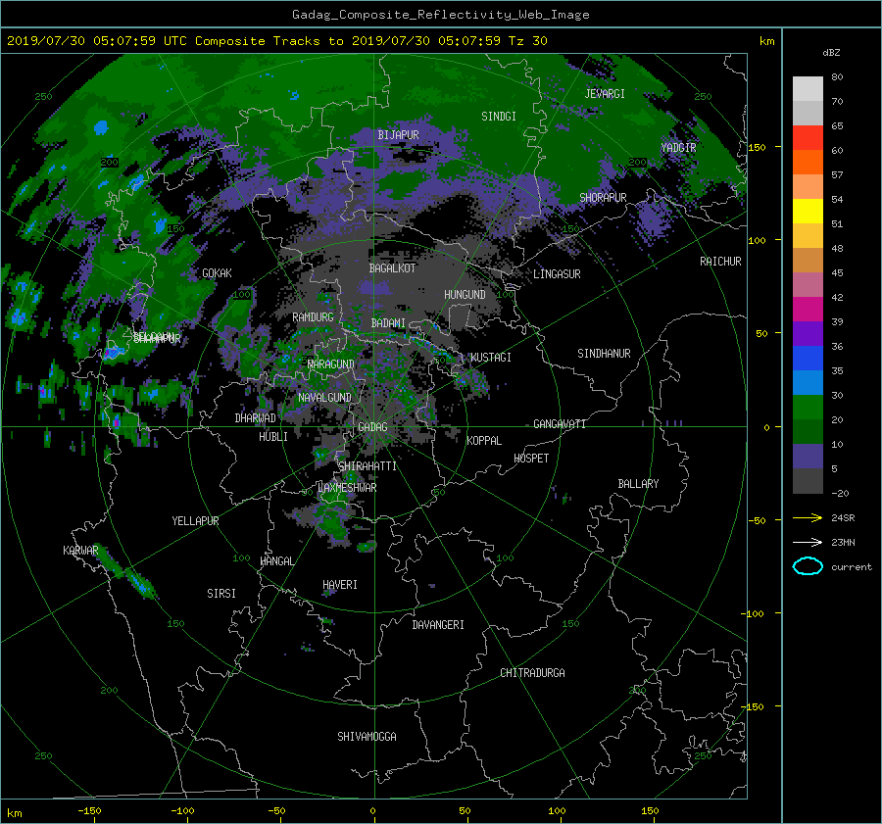Click the KUSTAGI town label
The height and width of the screenshot is (824, 882).
[x=491, y=358]
